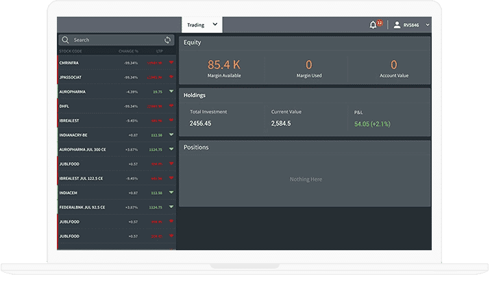This screenshot has width=490, height=294.
Task: Expand the FEDERALBNK JUL 92.5 CE row arrow
Action: pyautogui.click(x=171, y=206)
